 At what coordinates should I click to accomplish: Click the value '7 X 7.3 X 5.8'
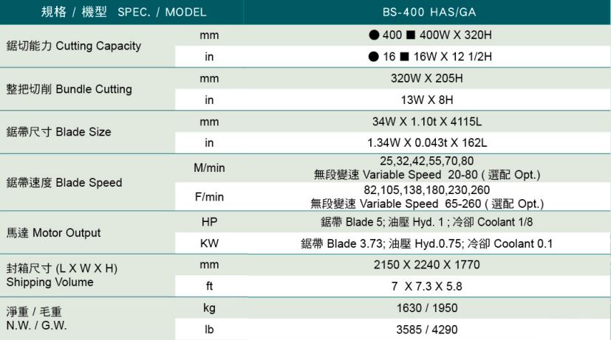(427, 286)
